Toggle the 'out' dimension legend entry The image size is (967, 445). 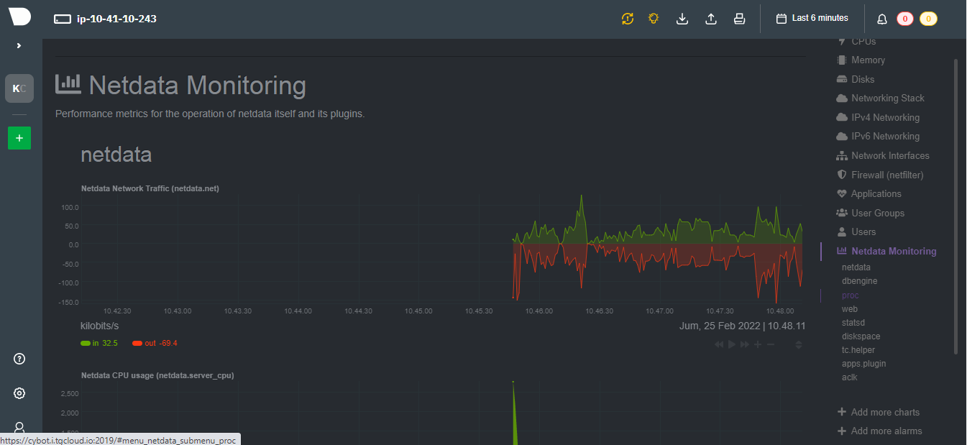(155, 343)
